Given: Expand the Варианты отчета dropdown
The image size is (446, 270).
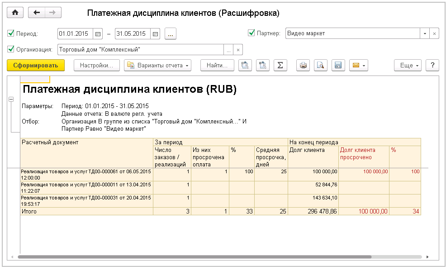Looking at the screenshot, I should click(x=158, y=66).
